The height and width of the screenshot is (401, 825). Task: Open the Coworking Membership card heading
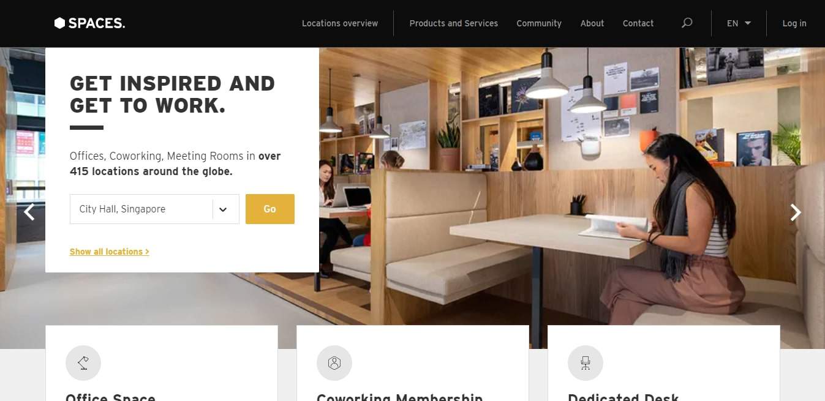[x=400, y=397]
